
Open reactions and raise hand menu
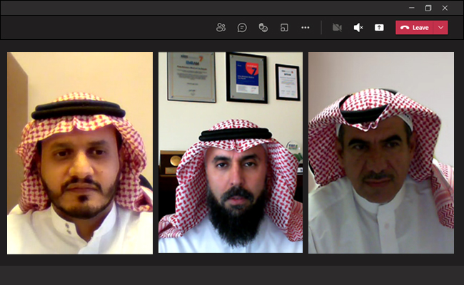[263, 28]
